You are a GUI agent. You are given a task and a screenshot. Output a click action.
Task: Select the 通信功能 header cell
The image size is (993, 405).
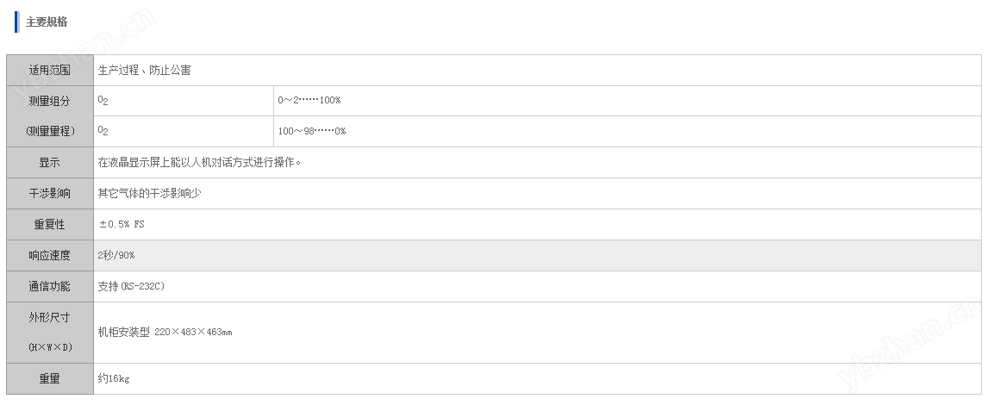tap(50, 287)
